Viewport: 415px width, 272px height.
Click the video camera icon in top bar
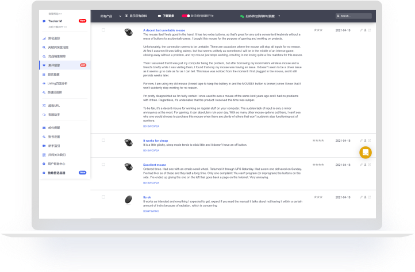pos(159,16)
